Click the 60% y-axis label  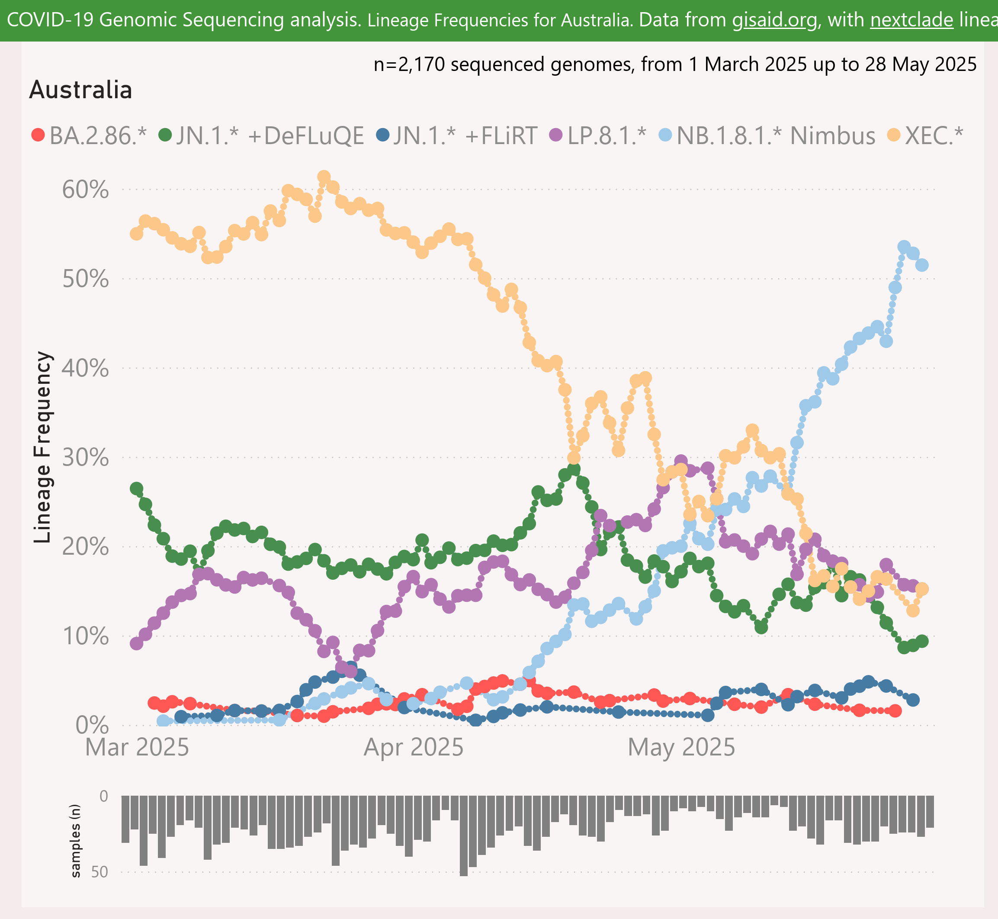(x=85, y=190)
